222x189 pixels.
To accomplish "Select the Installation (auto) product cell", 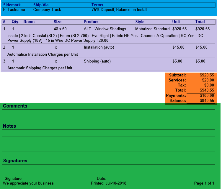I will tap(99, 47).
